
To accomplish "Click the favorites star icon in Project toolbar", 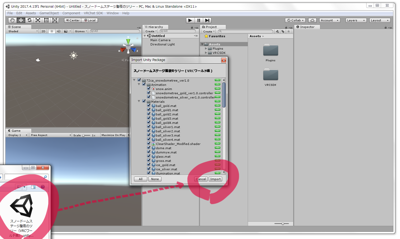I will (288, 31).
